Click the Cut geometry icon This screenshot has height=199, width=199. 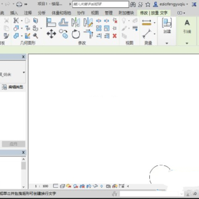pos(16,28)
